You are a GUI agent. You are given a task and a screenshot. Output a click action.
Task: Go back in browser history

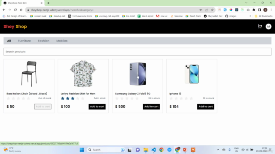tap(4, 10)
